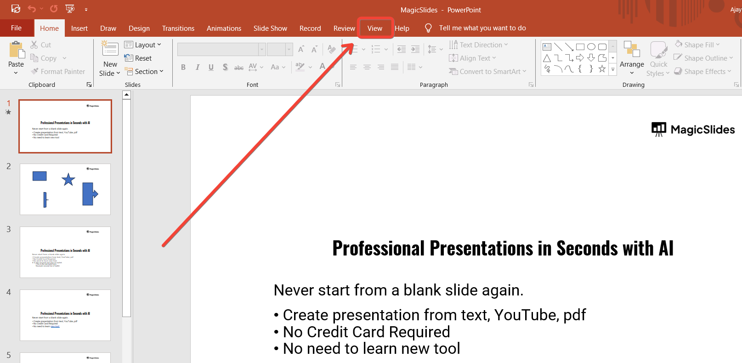Viewport: 742px width, 363px height.
Task: Click the File button
Action: point(17,28)
